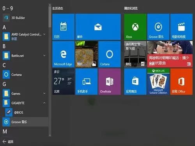Collapse the GIGABYTE folder
This screenshot has height=146, width=195.
(x=44, y=103)
